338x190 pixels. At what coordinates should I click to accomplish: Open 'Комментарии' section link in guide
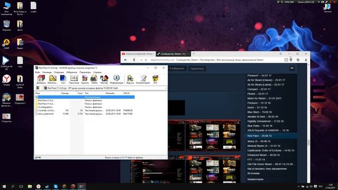(255, 179)
